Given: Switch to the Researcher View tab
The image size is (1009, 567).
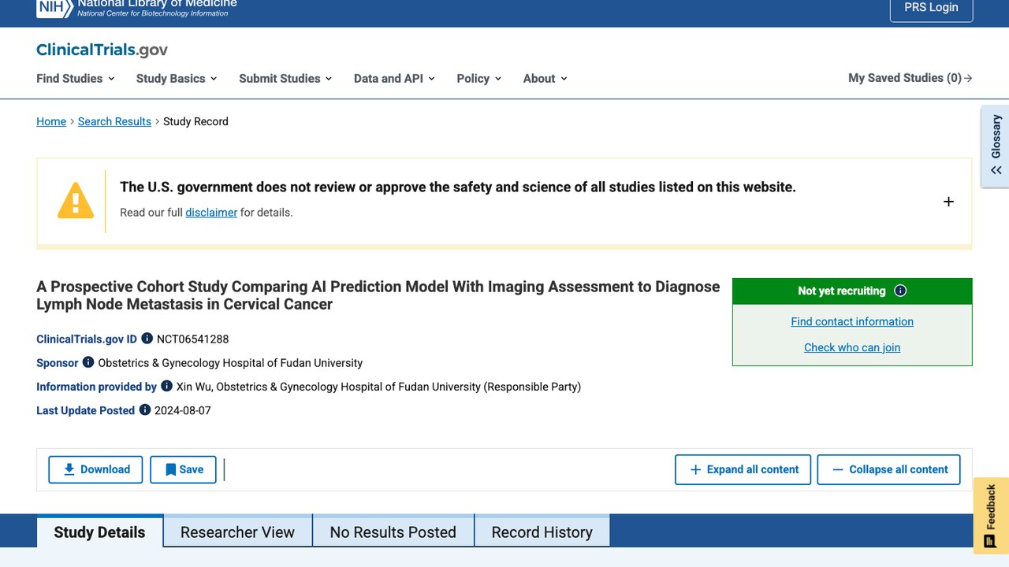Looking at the screenshot, I should tap(237, 532).
